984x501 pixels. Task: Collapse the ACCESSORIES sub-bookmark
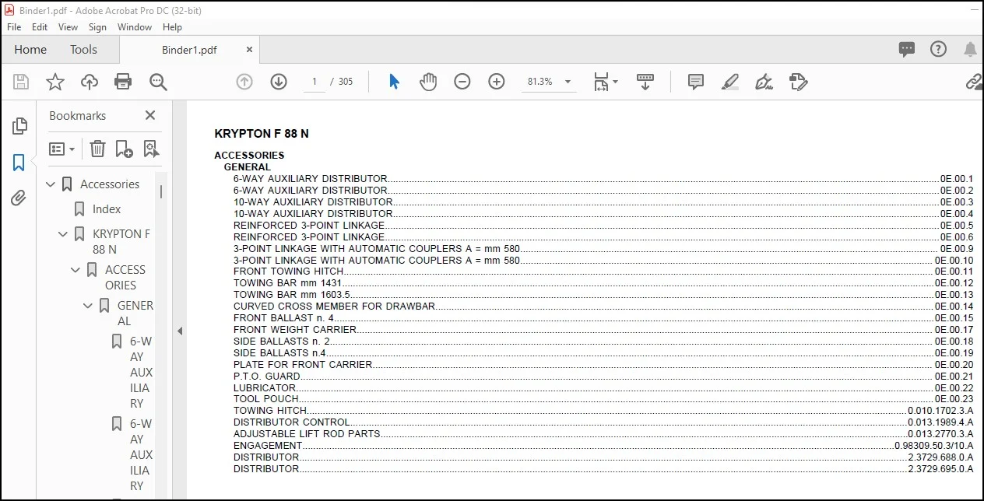coord(76,270)
